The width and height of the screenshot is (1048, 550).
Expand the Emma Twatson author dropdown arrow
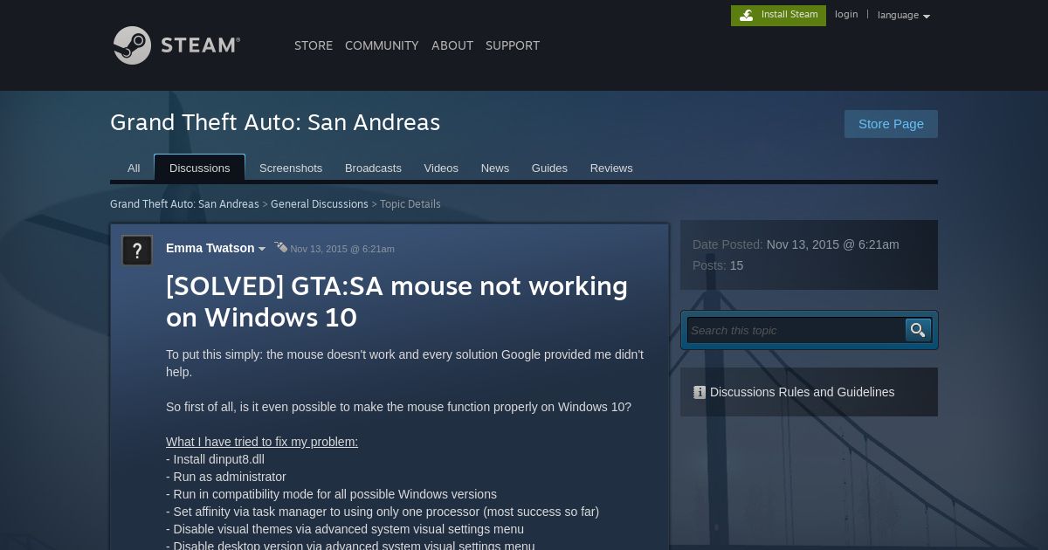tap(262, 249)
